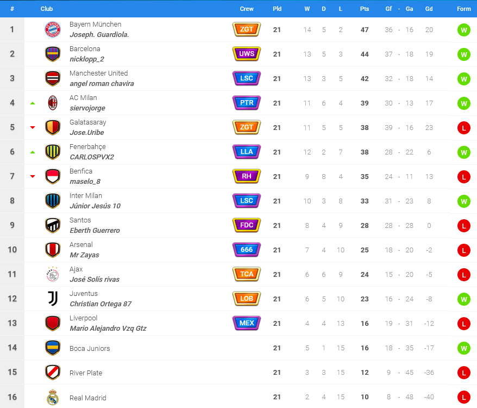Open the 666 crew badge for Arsenal

pos(247,250)
